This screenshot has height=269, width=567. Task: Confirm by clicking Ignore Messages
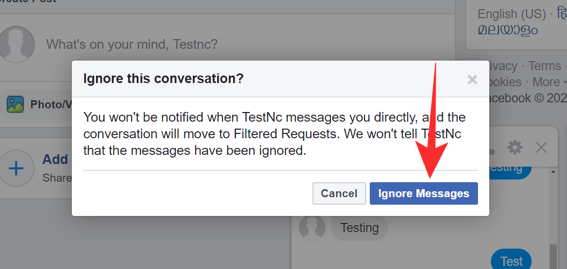(x=423, y=193)
